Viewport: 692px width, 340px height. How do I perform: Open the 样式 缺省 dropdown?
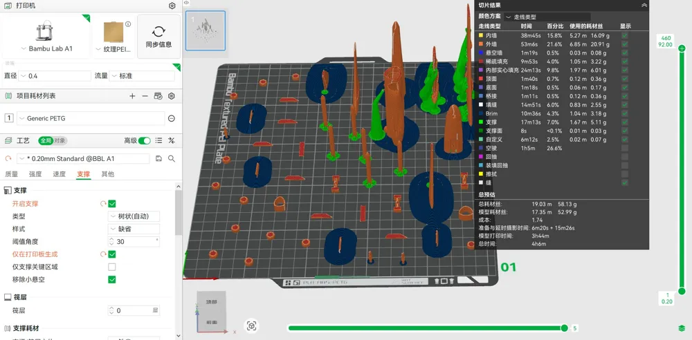(x=134, y=229)
